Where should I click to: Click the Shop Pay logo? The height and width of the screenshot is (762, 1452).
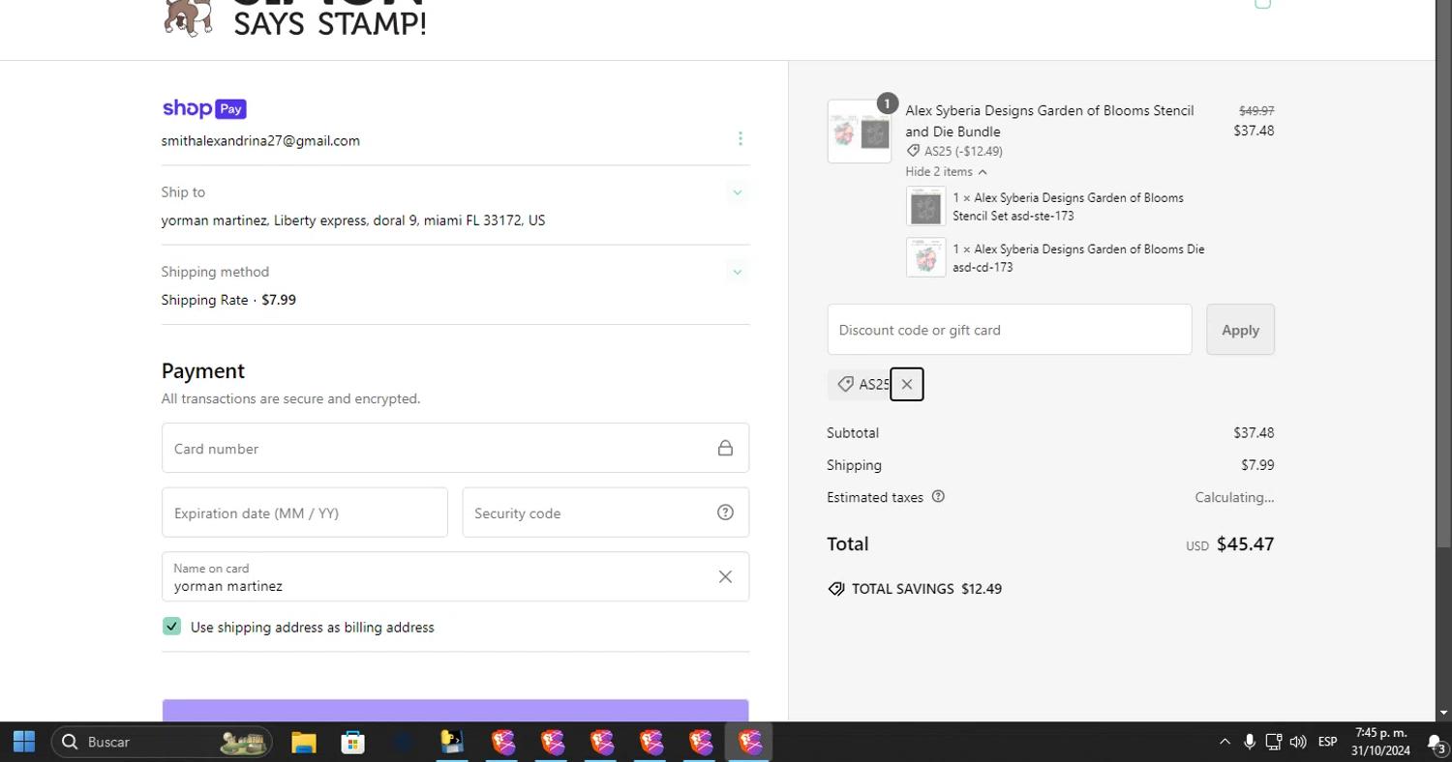pos(204,108)
